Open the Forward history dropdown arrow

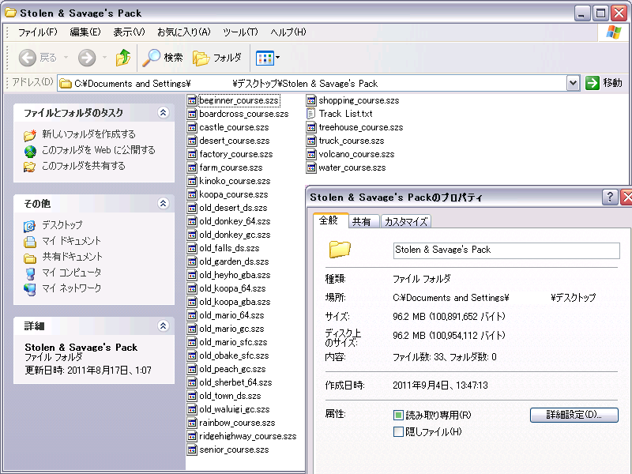point(104,58)
